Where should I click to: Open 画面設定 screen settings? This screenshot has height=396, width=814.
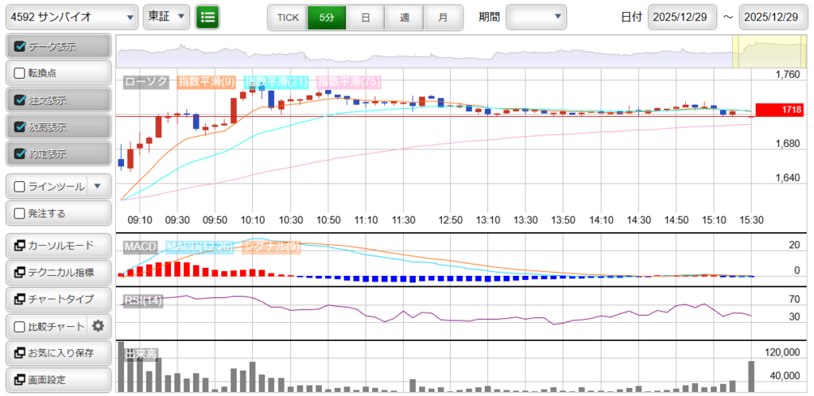pyautogui.click(x=57, y=379)
